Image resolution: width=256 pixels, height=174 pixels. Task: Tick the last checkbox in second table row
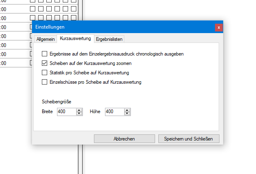click(73, 8)
